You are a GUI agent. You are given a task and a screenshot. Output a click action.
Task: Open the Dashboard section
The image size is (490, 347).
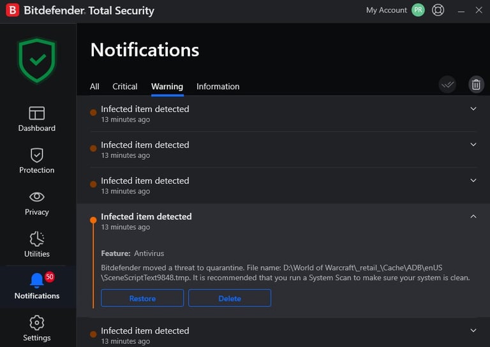[37, 119]
